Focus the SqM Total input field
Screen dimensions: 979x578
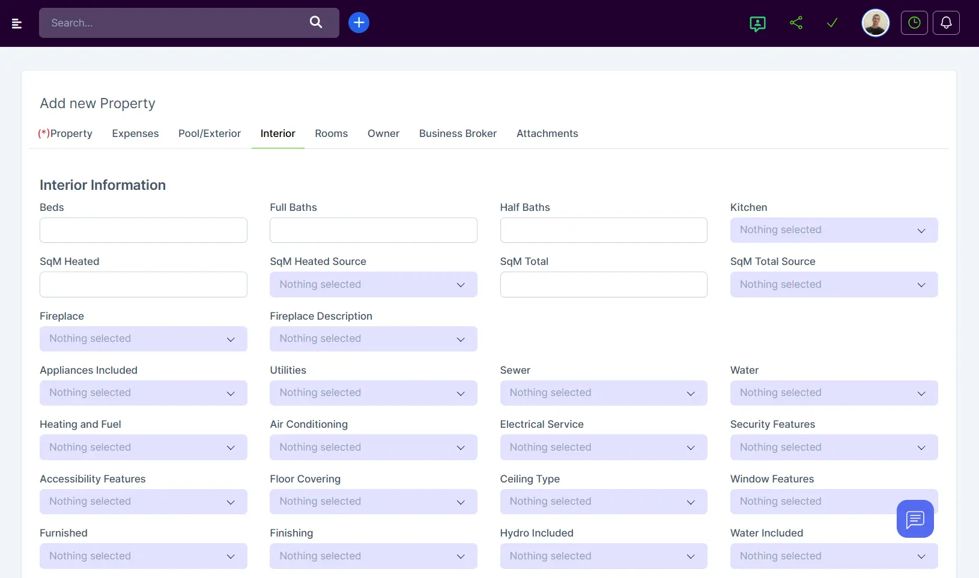603,285
